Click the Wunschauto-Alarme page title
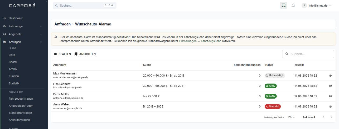 (x=93, y=24)
